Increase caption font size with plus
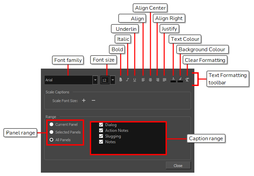The image size is (254, 176). [x=84, y=100]
